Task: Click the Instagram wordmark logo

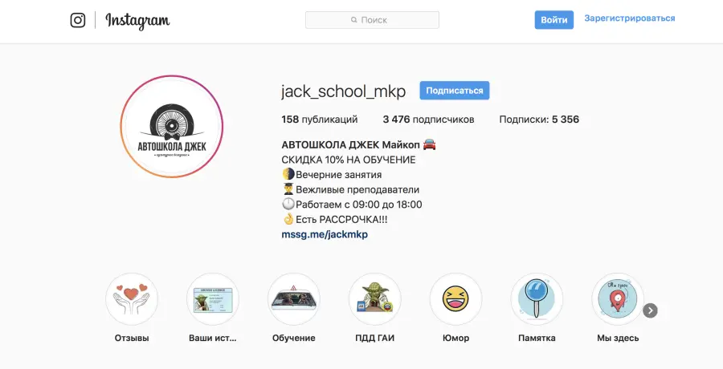Action: [x=137, y=21]
